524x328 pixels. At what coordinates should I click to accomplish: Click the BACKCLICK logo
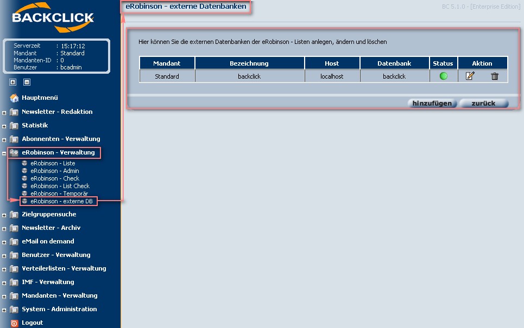(x=53, y=18)
